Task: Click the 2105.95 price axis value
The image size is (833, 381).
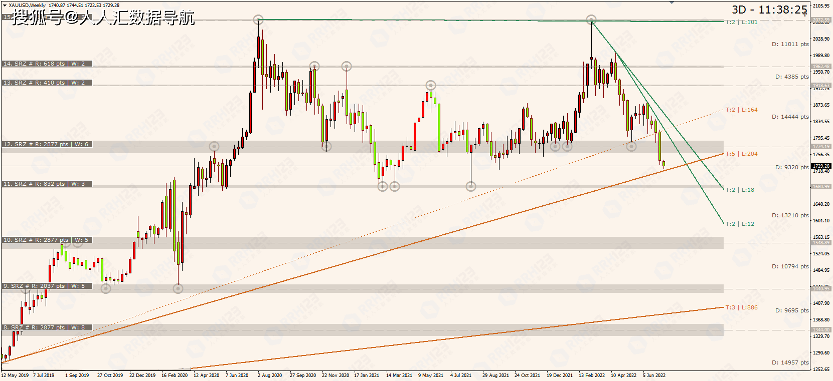Action: tap(821, 6)
